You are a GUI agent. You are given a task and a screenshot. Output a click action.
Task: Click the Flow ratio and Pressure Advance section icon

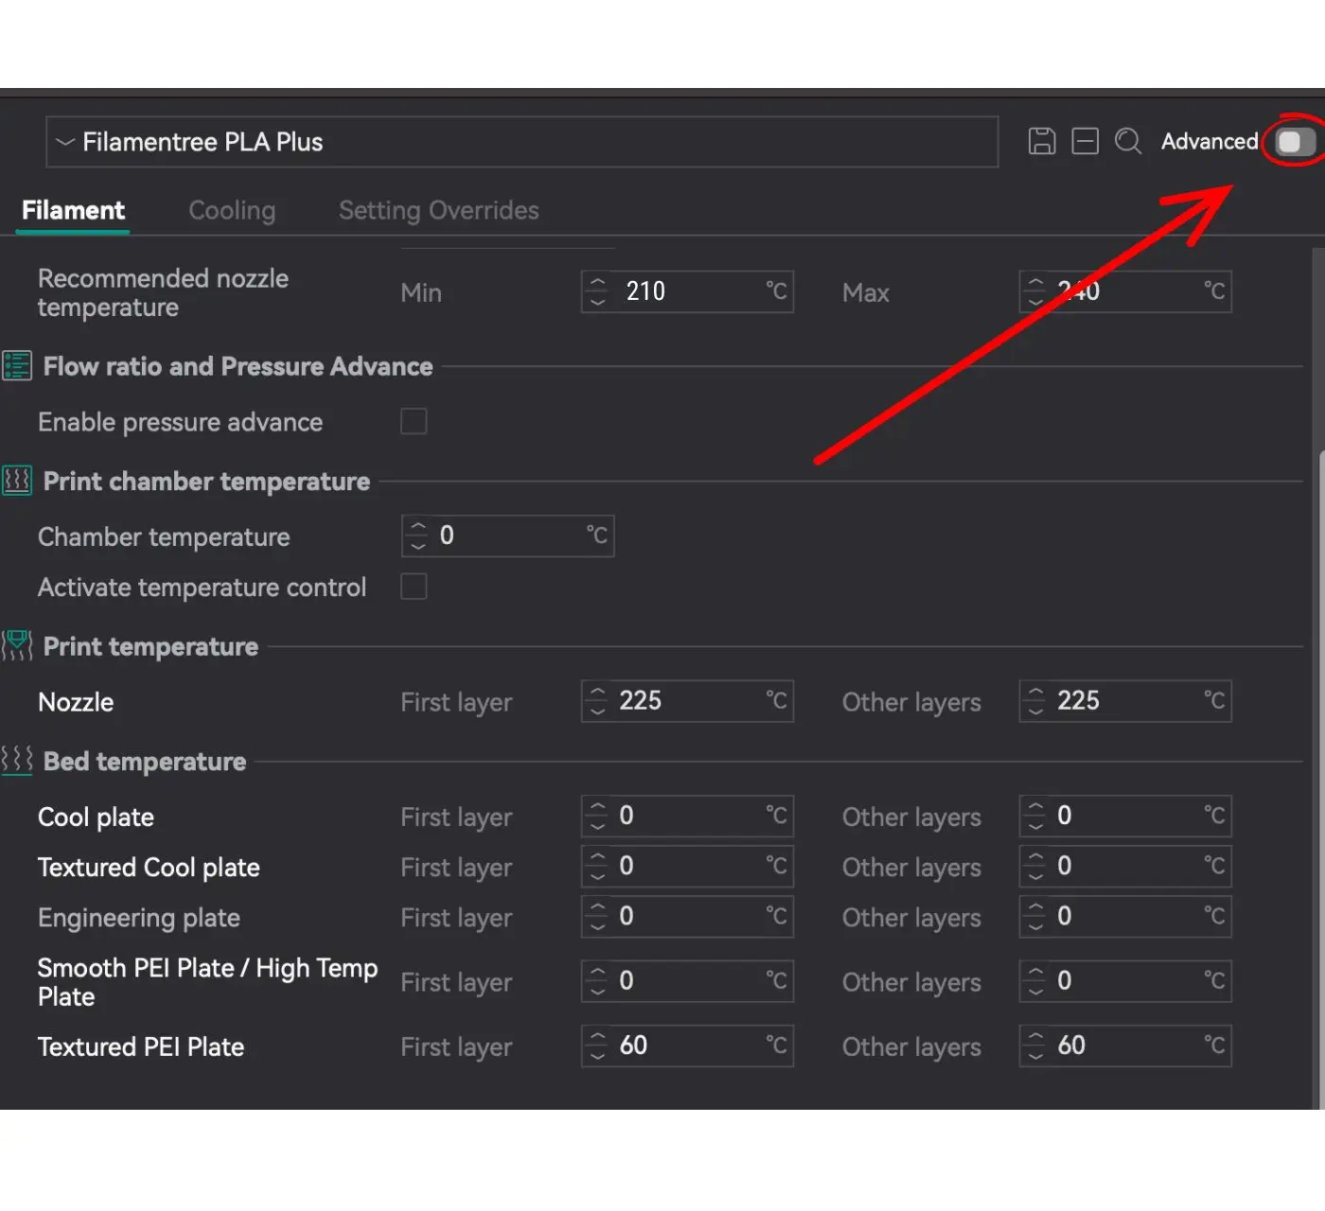click(17, 366)
